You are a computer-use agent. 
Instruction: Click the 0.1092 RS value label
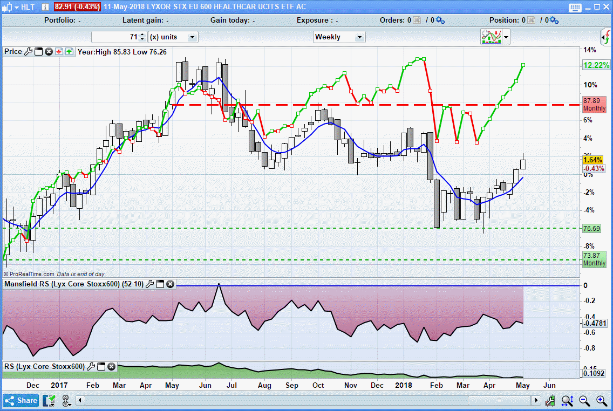(x=594, y=373)
